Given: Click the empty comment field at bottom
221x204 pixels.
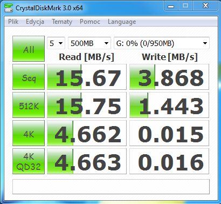Looking at the screenshot, I should coord(111,187).
